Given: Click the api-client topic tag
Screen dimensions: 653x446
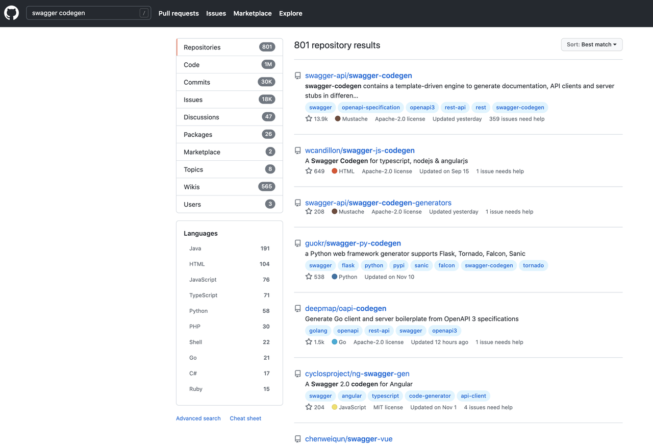Looking at the screenshot, I should point(473,396).
